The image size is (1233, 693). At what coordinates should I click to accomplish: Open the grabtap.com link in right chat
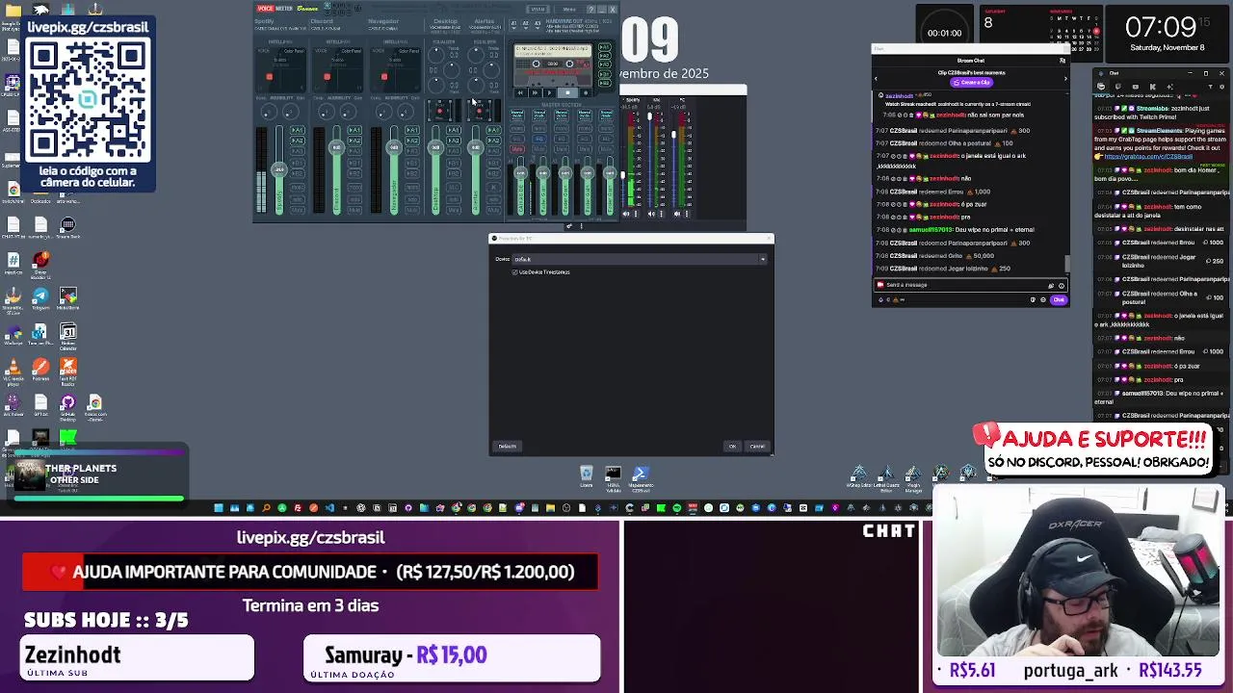1148,157
